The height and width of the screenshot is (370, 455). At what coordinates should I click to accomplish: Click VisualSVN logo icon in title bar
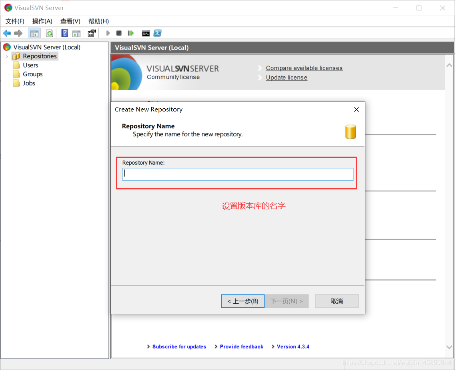[x=8, y=8]
